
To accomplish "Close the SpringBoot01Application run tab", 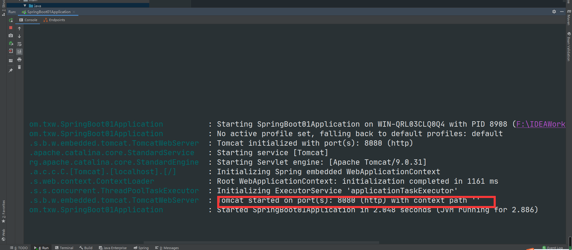I will pyautogui.click(x=74, y=12).
